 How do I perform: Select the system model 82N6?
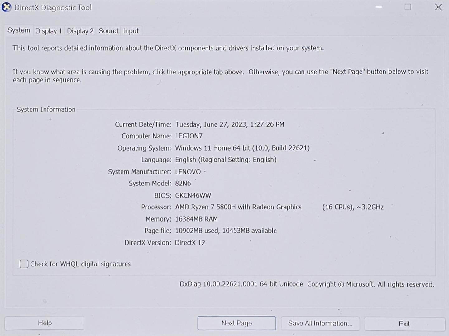coord(183,184)
